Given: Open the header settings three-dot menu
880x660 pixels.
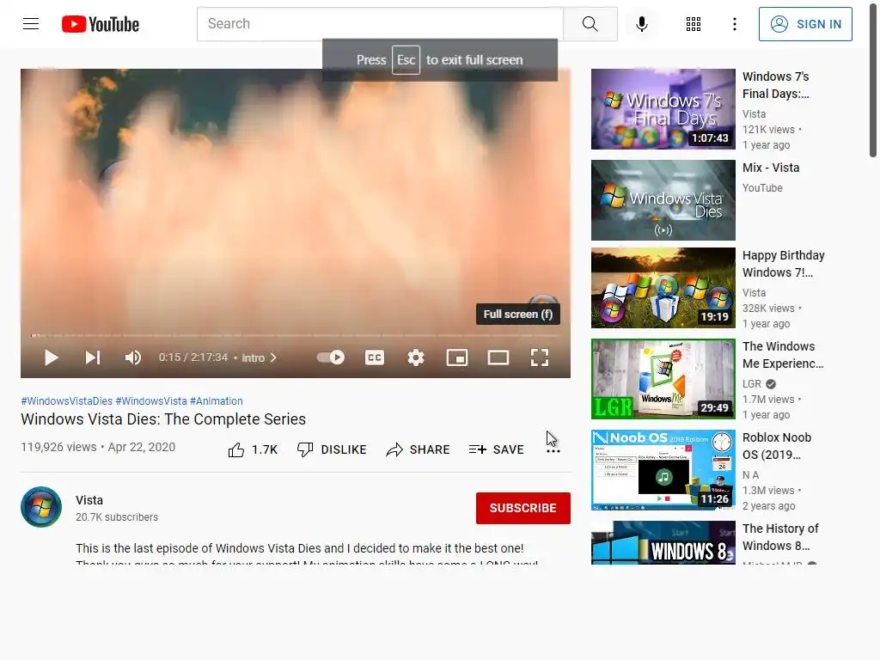Looking at the screenshot, I should (734, 24).
